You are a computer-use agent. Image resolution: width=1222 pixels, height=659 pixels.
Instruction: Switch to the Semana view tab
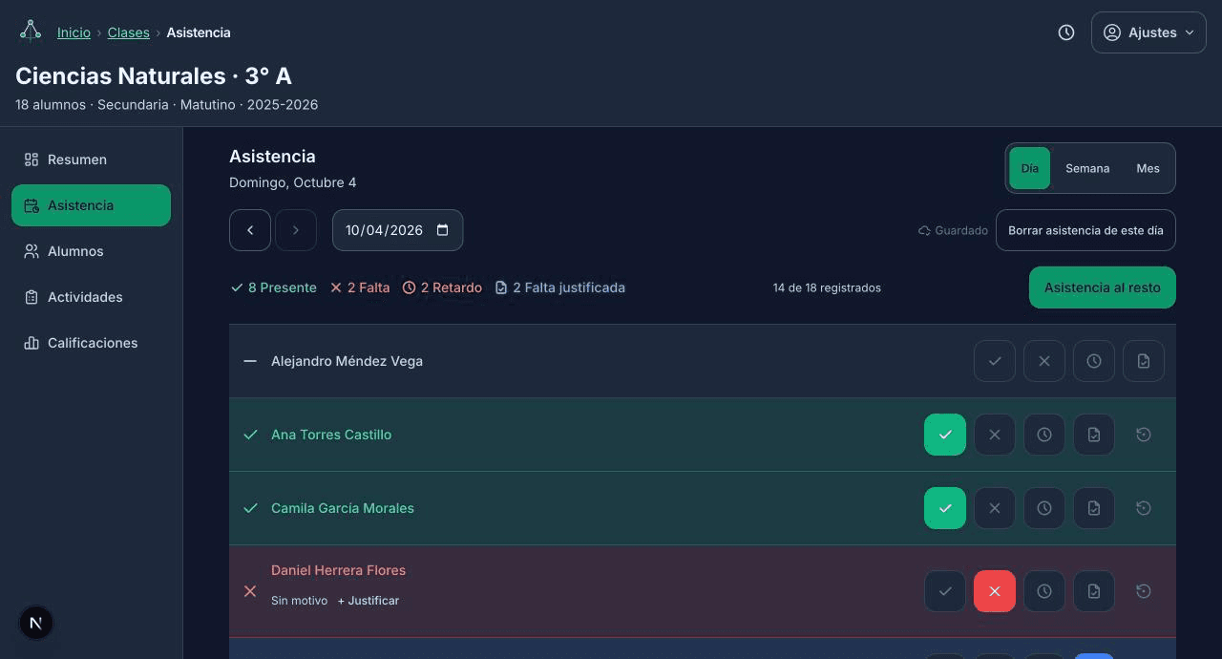[1087, 168]
